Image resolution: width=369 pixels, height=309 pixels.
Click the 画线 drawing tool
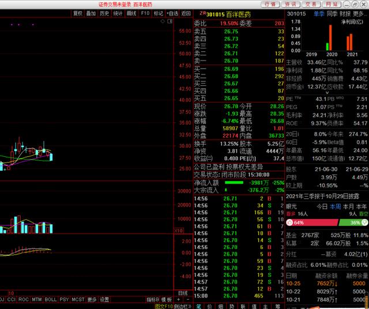click(x=131, y=13)
